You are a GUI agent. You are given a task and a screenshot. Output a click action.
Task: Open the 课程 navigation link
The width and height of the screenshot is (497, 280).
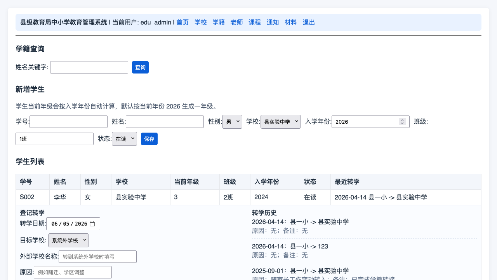tap(255, 22)
